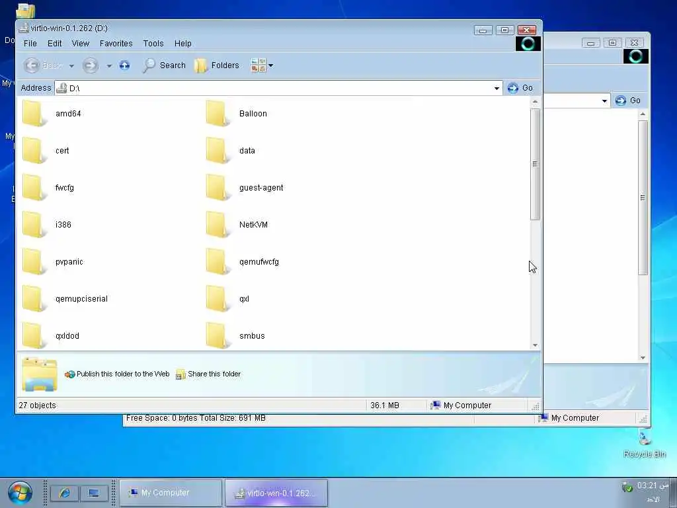Screen dimensions: 677x508
Task: Expand the Views dropdown arrow
Action: (270, 65)
